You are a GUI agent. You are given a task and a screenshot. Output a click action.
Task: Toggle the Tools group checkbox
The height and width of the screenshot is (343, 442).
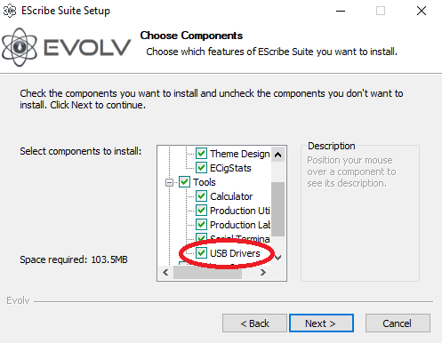(x=184, y=182)
